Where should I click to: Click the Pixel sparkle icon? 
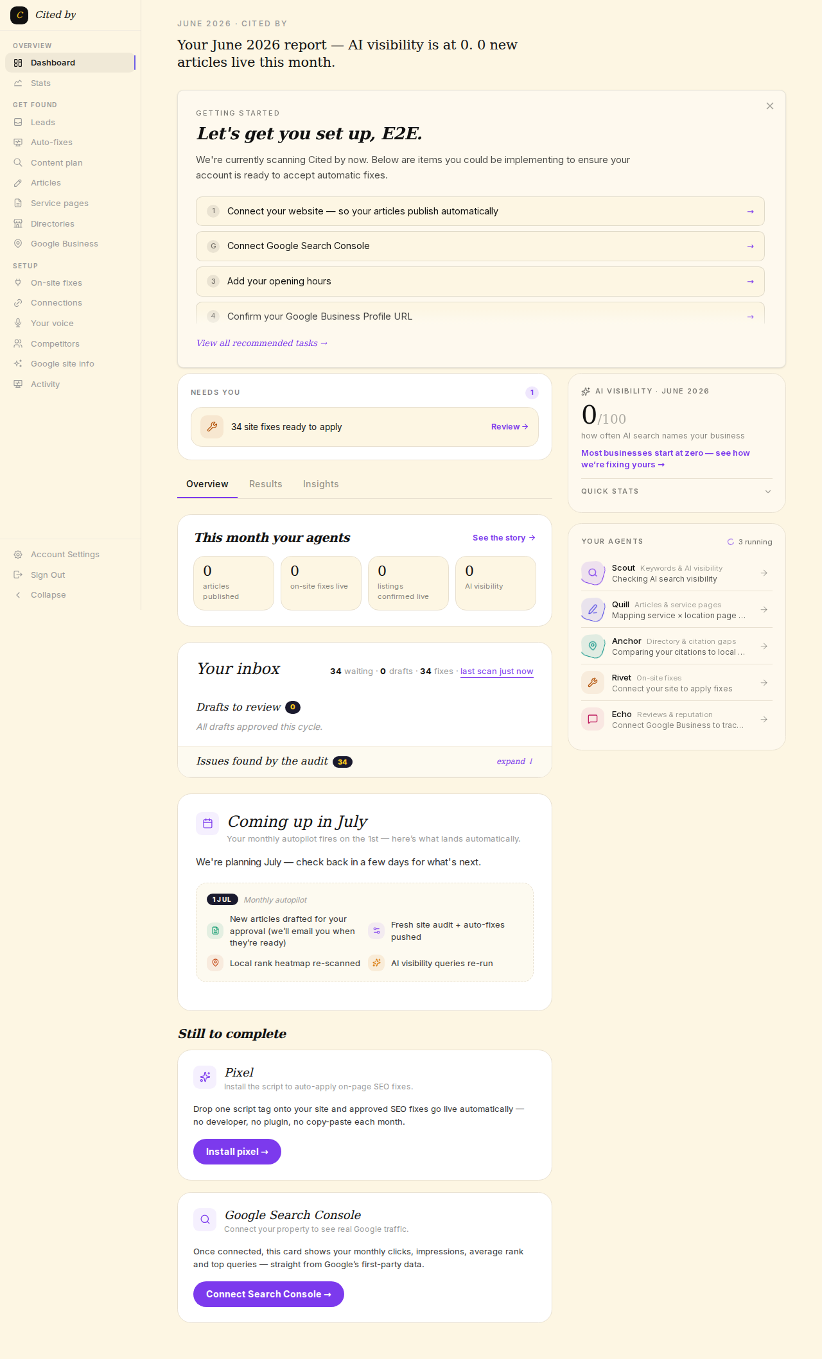pos(205,1077)
